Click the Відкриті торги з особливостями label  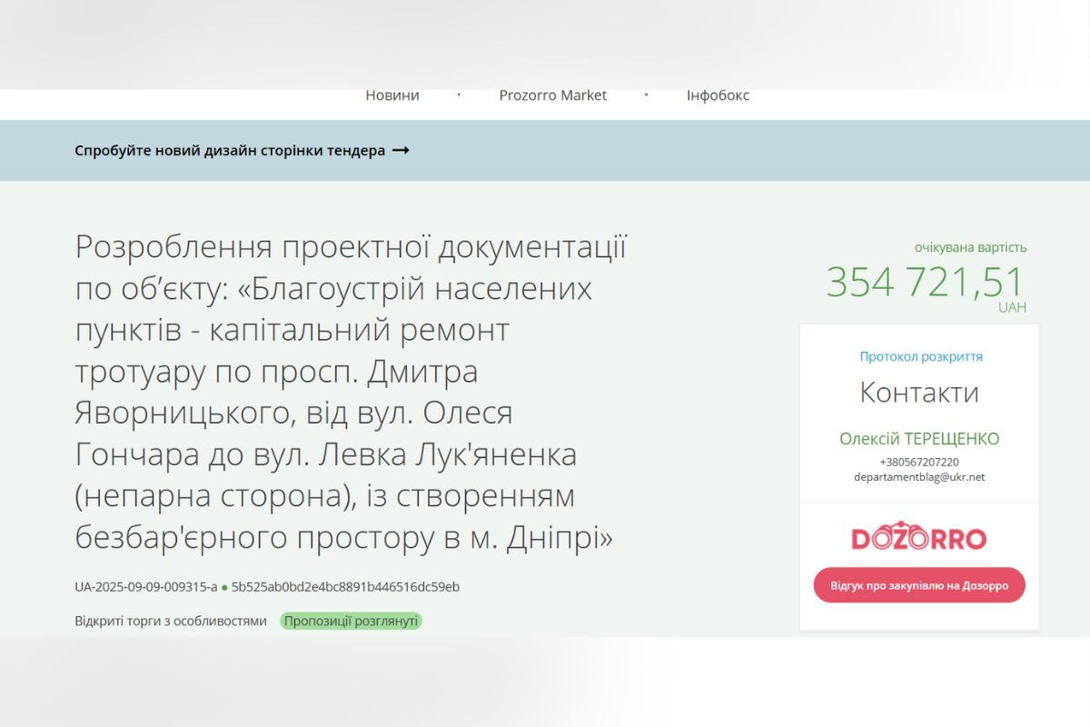[171, 622]
